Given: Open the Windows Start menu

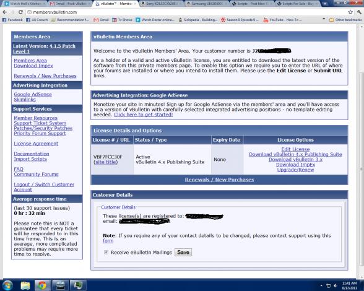Looking at the screenshot, I should [x=7, y=285].
